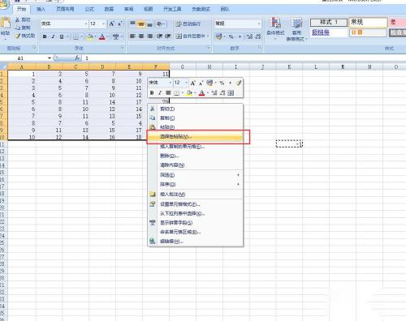Switch to the Data (数据) tab
Image resolution: width=406 pixels, height=321 pixels.
[x=109, y=9]
